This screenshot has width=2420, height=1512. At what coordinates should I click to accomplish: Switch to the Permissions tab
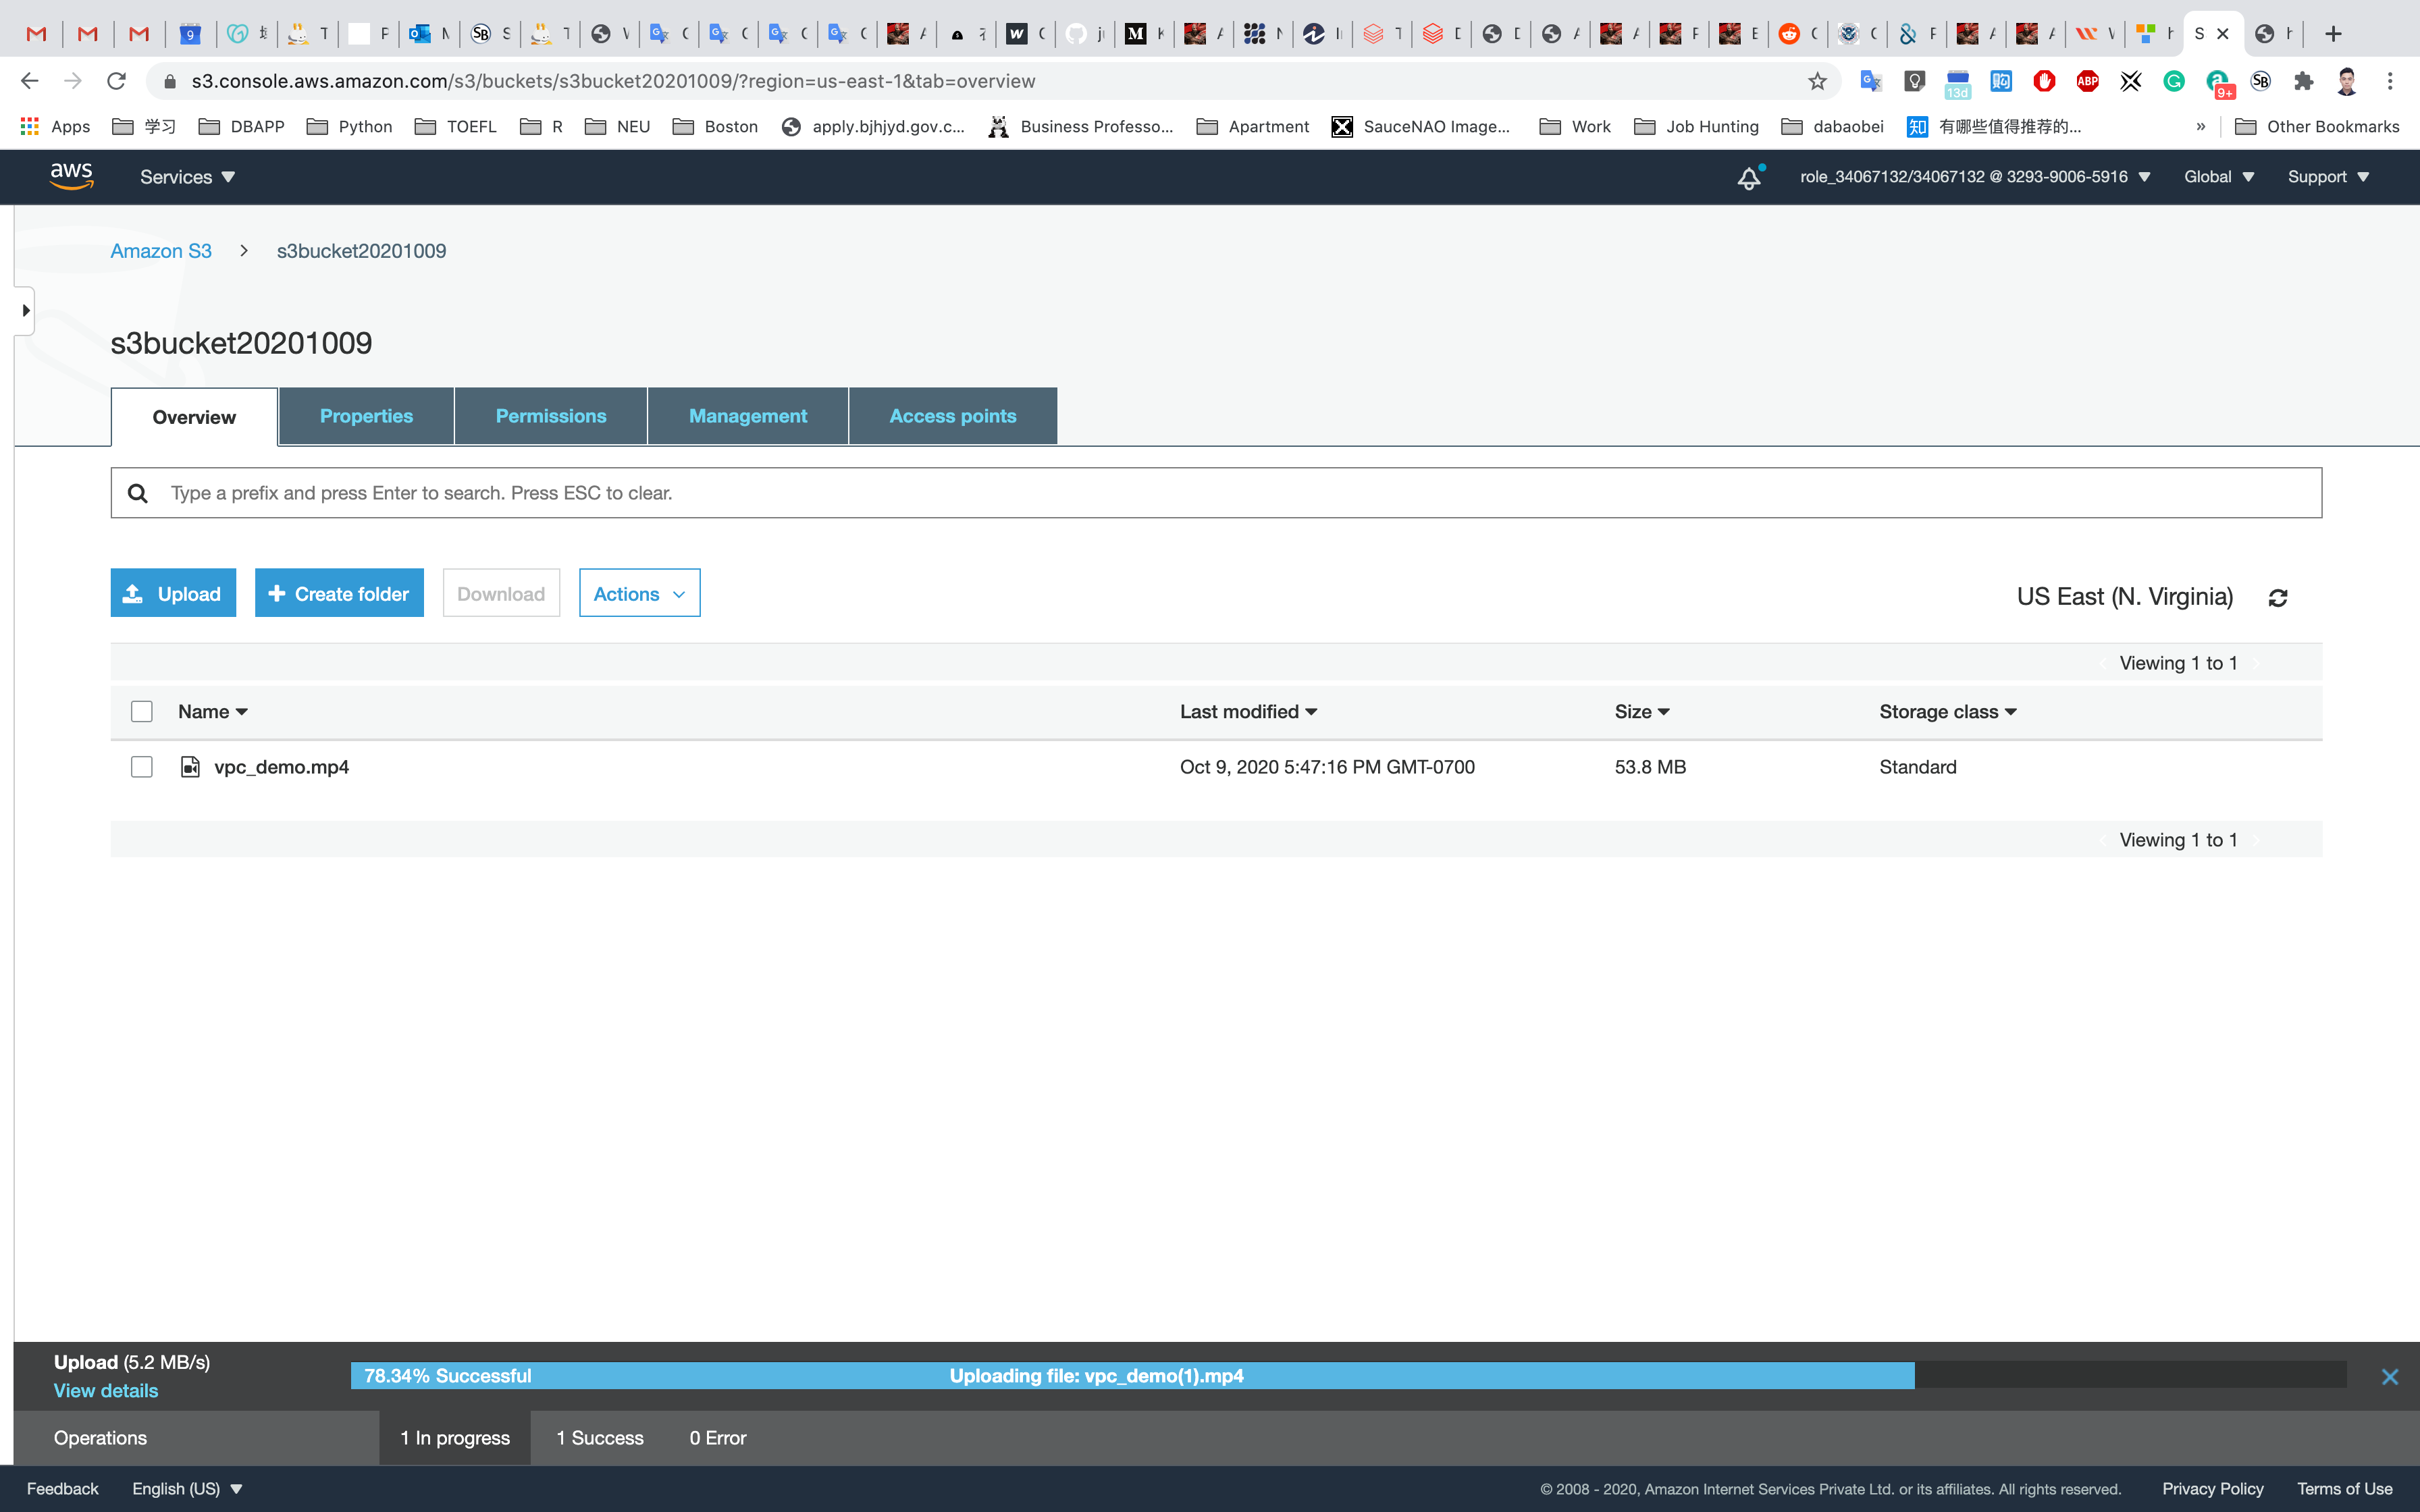(551, 416)
